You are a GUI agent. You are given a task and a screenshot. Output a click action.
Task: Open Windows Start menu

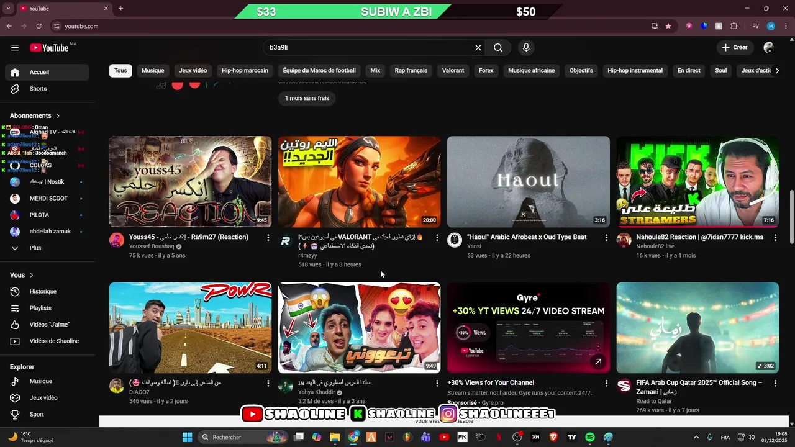pyautogui.click(x=187, y=437)
